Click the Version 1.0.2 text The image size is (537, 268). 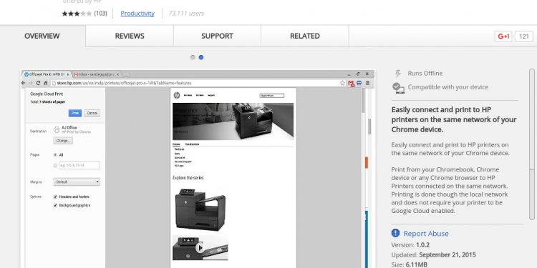click(x=410, y=244)
